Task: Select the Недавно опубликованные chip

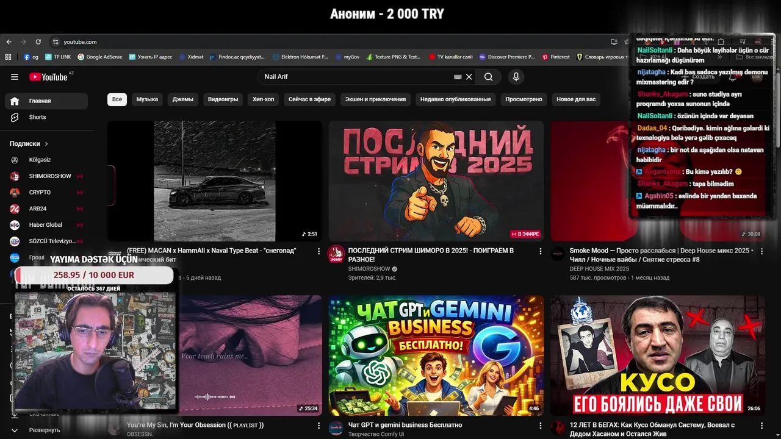Action: click(x=455, y=99)
